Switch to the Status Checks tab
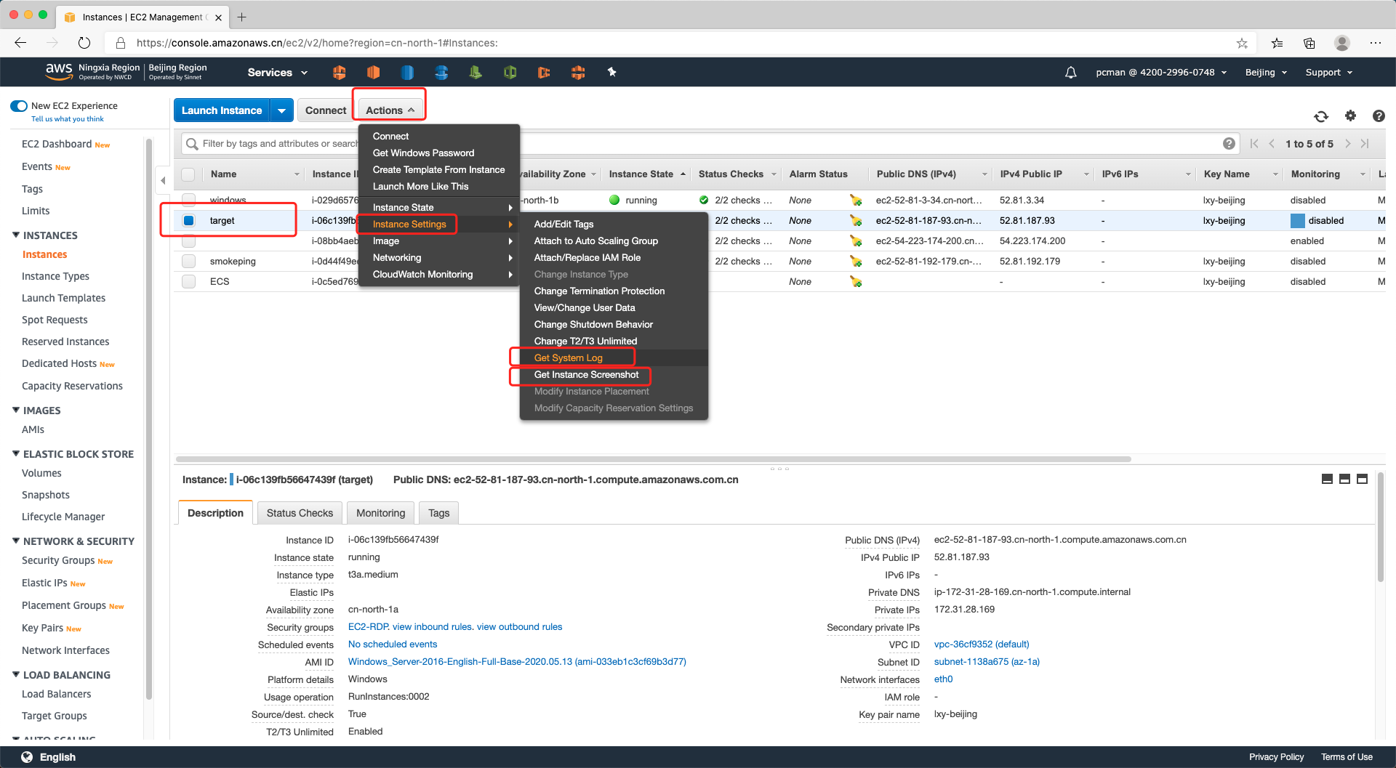 300,513
